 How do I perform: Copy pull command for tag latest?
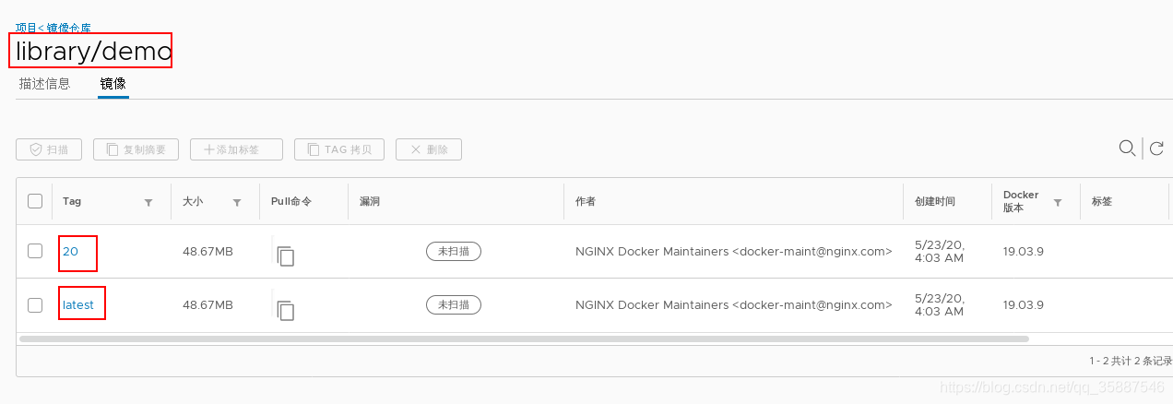(x=286, y=310)
